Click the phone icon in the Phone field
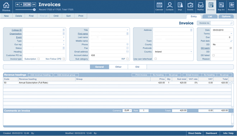237x136 pixels. [x=127, y=45]
